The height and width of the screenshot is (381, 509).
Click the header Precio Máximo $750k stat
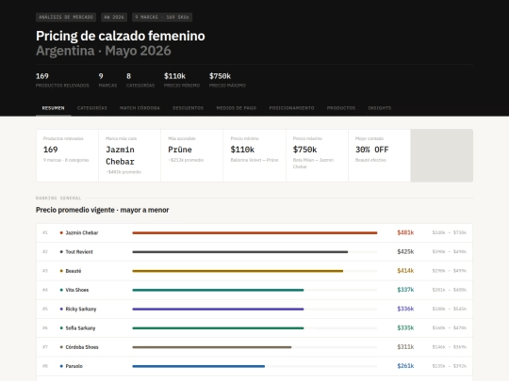click(x=227, y=80)
